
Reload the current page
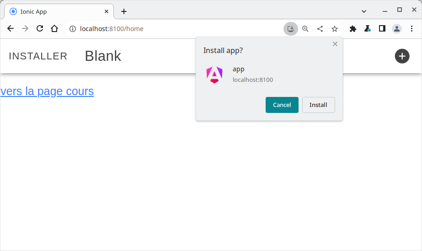(40, 29)
